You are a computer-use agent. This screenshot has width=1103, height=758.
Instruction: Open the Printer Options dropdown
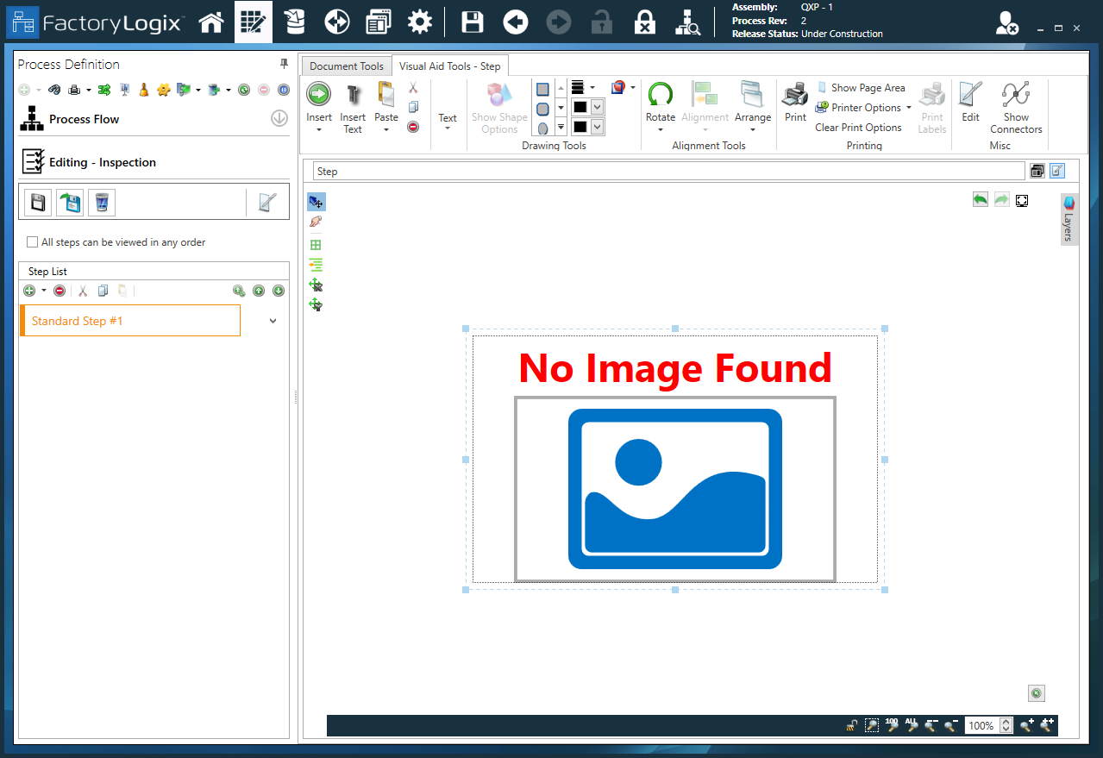862,107
